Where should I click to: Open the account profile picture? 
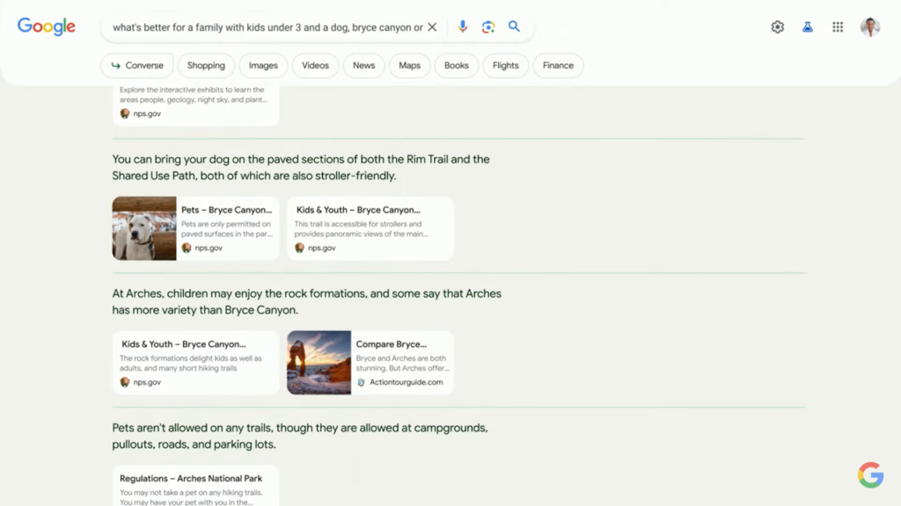tap(870, 26)
